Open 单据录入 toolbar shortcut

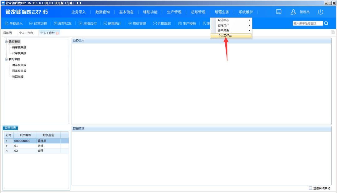tap(14, 23)
